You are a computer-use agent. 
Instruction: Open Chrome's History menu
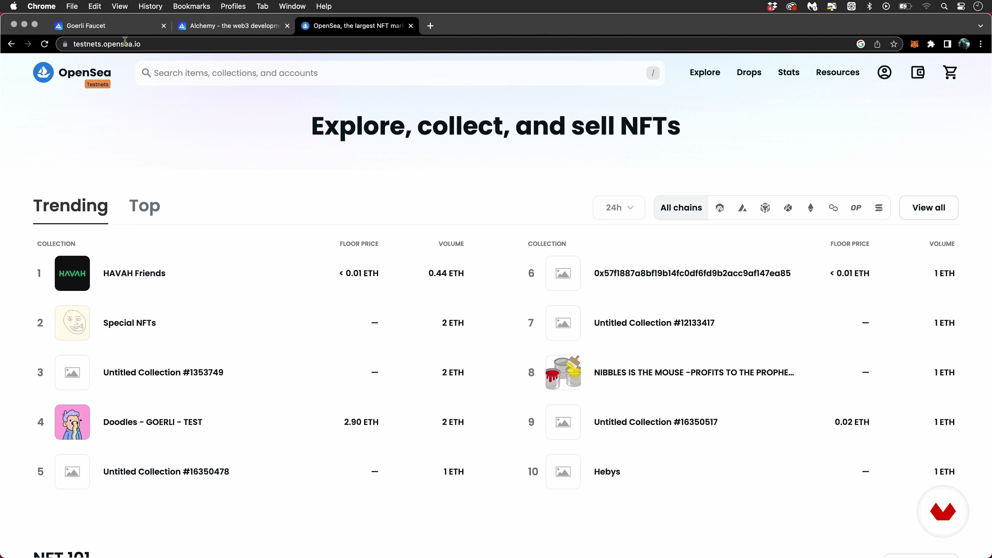[150, 6]
